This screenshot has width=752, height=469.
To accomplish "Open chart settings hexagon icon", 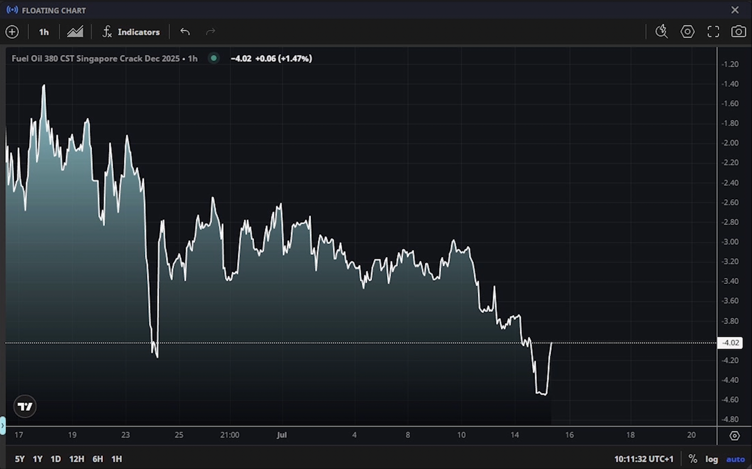I will pyautogui.click(x=687, y=32).
